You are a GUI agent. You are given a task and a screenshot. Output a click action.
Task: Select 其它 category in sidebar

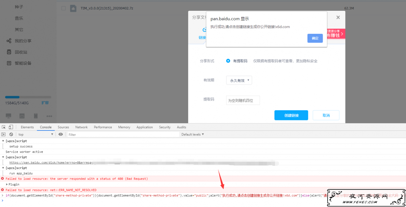pyautogui.click(x=19, y=30)
